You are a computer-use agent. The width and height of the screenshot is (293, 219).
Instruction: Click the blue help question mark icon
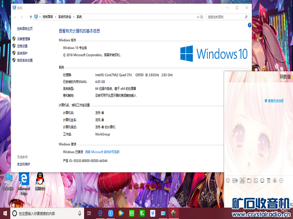click(249, 25)
